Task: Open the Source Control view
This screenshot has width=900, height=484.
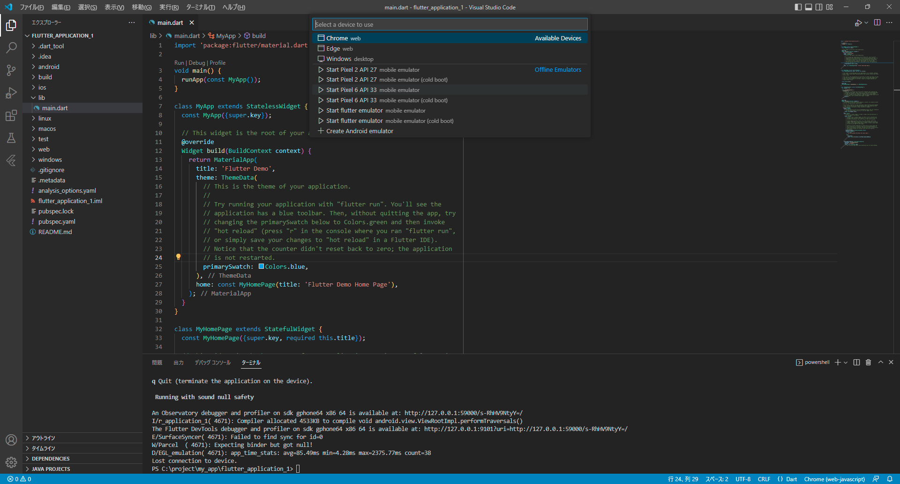Action: [11, 70]
